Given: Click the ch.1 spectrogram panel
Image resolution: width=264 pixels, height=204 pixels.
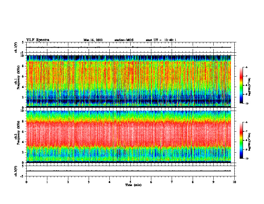Looking at the screenshot, I should [129, 81].
